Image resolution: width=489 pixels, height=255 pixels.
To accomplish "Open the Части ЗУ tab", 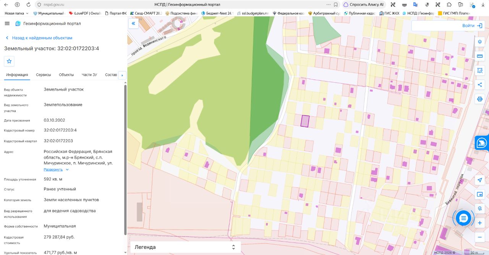I will coord(89,75).
